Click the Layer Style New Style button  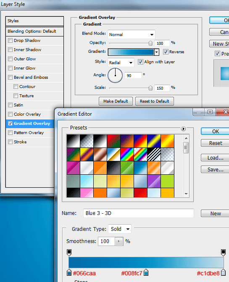click(219, 44)
